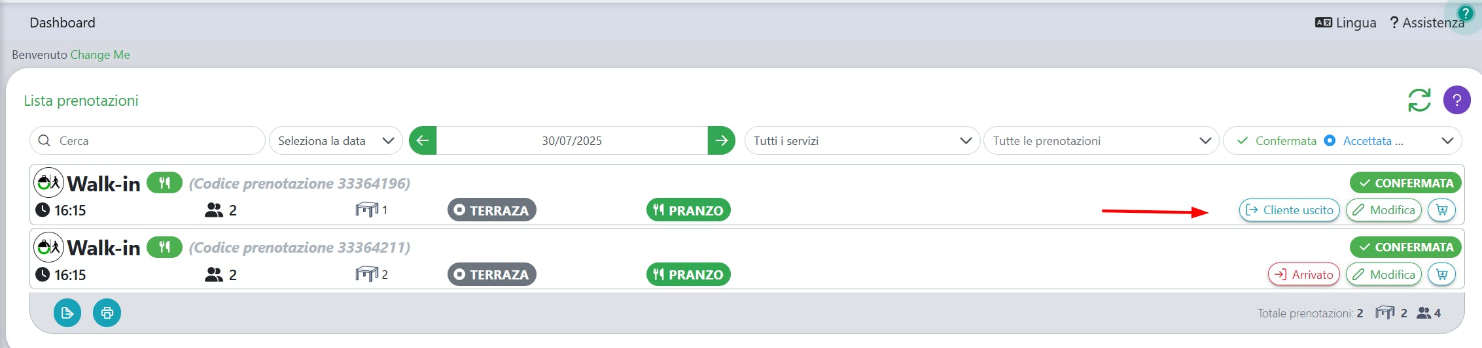Advance to next date with right arrow

click(721, 140)
